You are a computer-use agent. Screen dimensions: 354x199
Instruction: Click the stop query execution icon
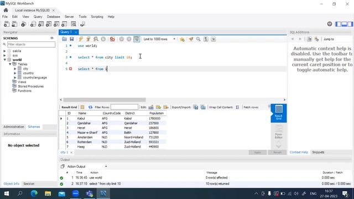(103, 39)
